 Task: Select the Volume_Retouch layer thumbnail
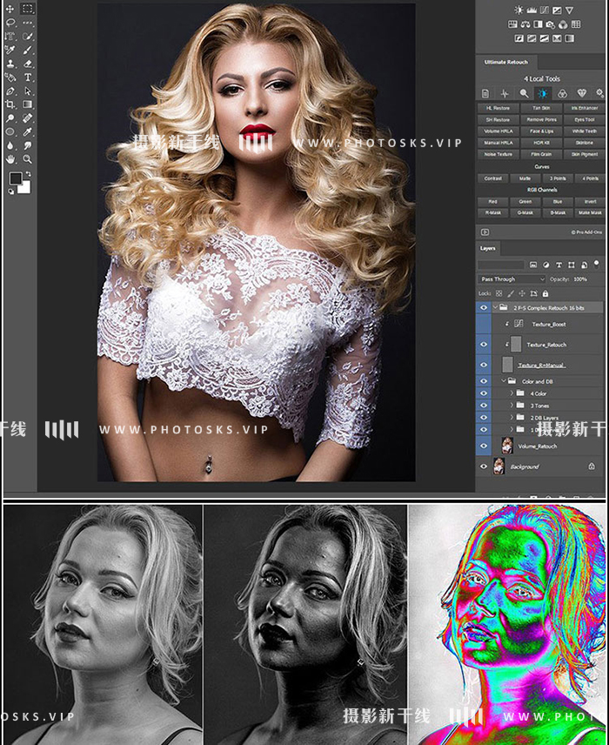point(507,446)
